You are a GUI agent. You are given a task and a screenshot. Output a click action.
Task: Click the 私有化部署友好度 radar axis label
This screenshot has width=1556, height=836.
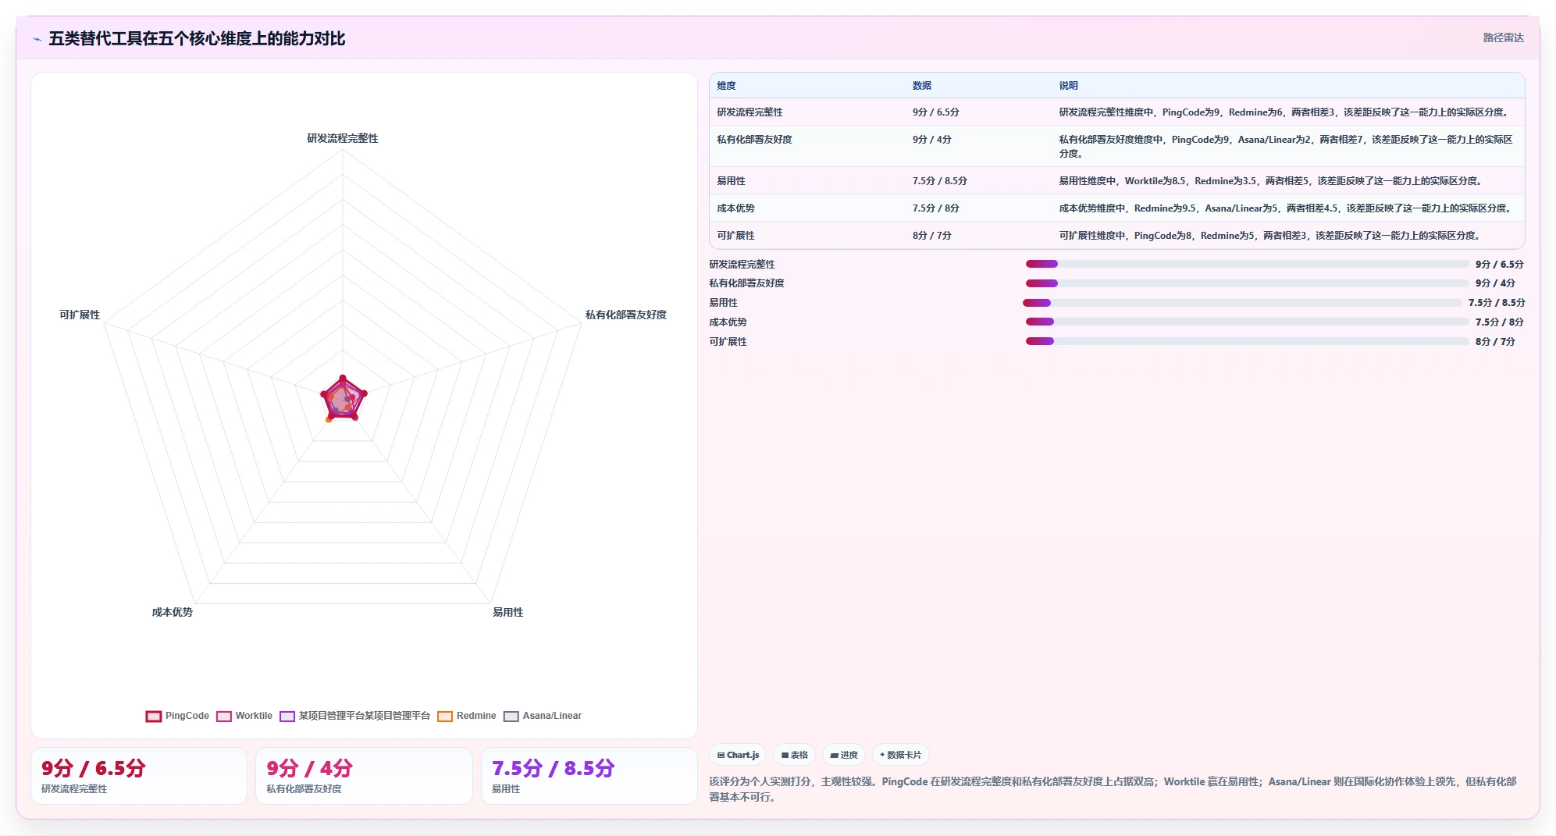(626, 315)
